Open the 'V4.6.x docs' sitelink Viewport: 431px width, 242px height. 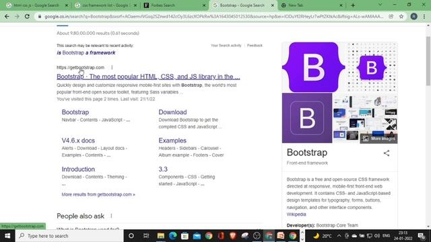(x=78, y=140)
